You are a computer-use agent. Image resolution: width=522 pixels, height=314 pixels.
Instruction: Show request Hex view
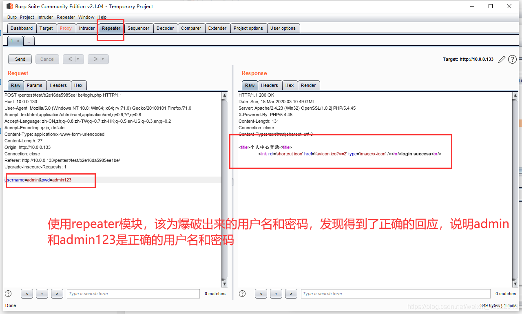pos(78,85)
